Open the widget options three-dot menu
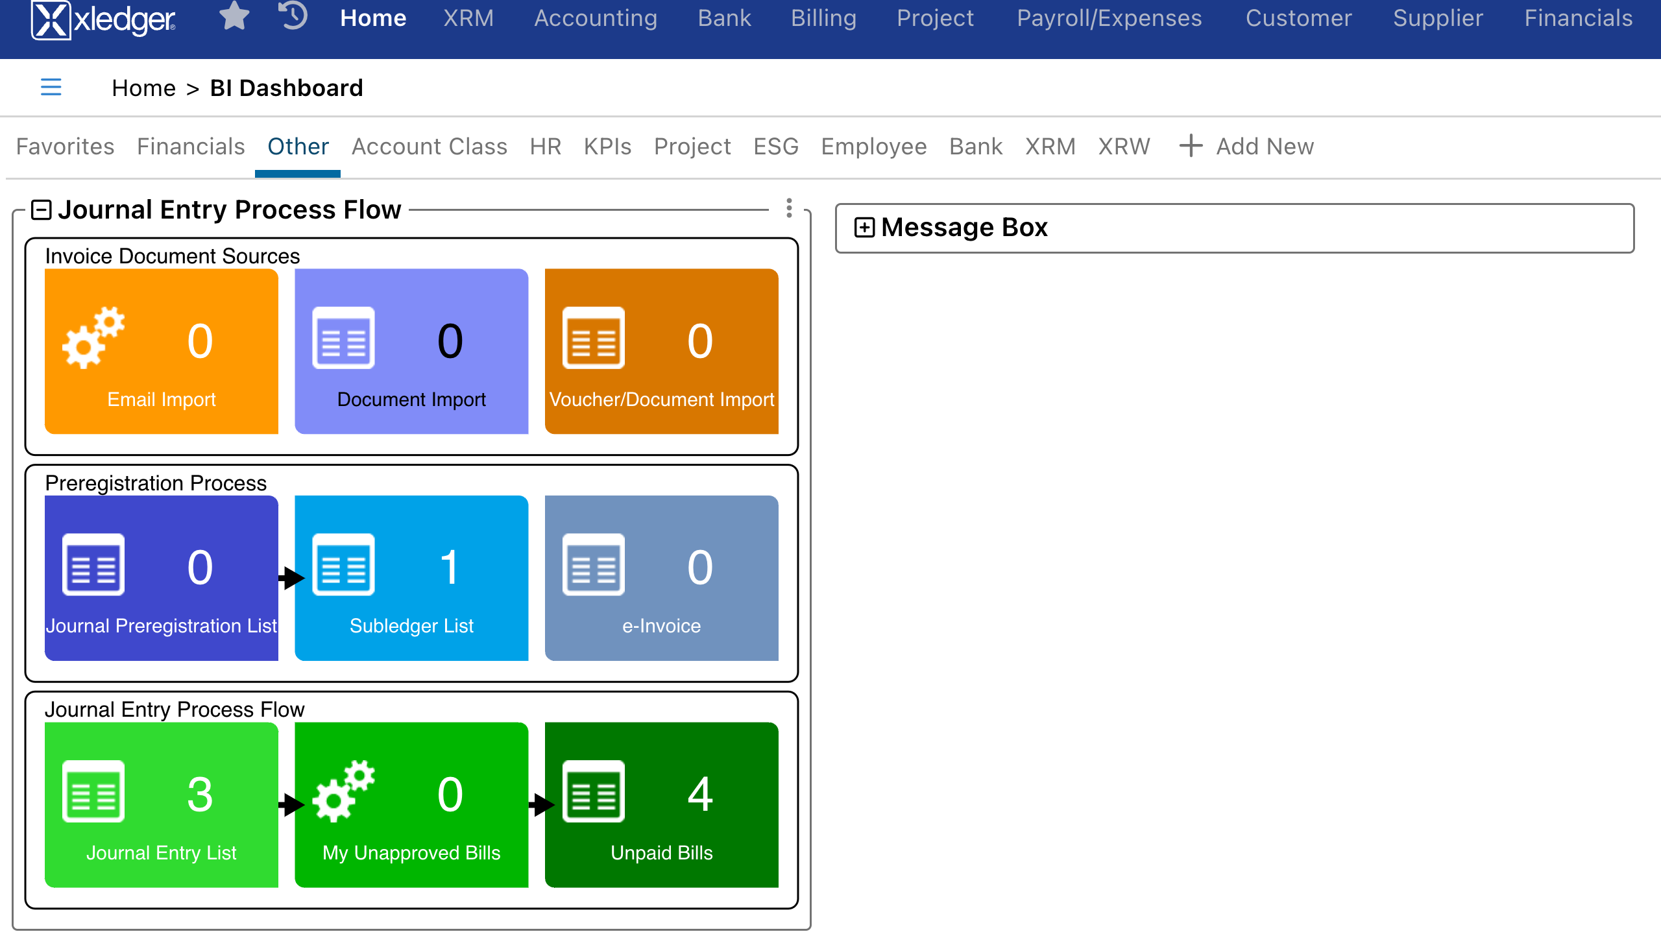The image size is (1661, 934). click(789, 209)
